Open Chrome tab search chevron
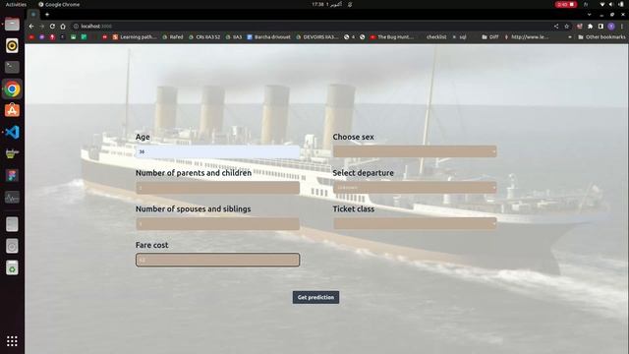Screen dimensions: 629x354 coord(589,15)
